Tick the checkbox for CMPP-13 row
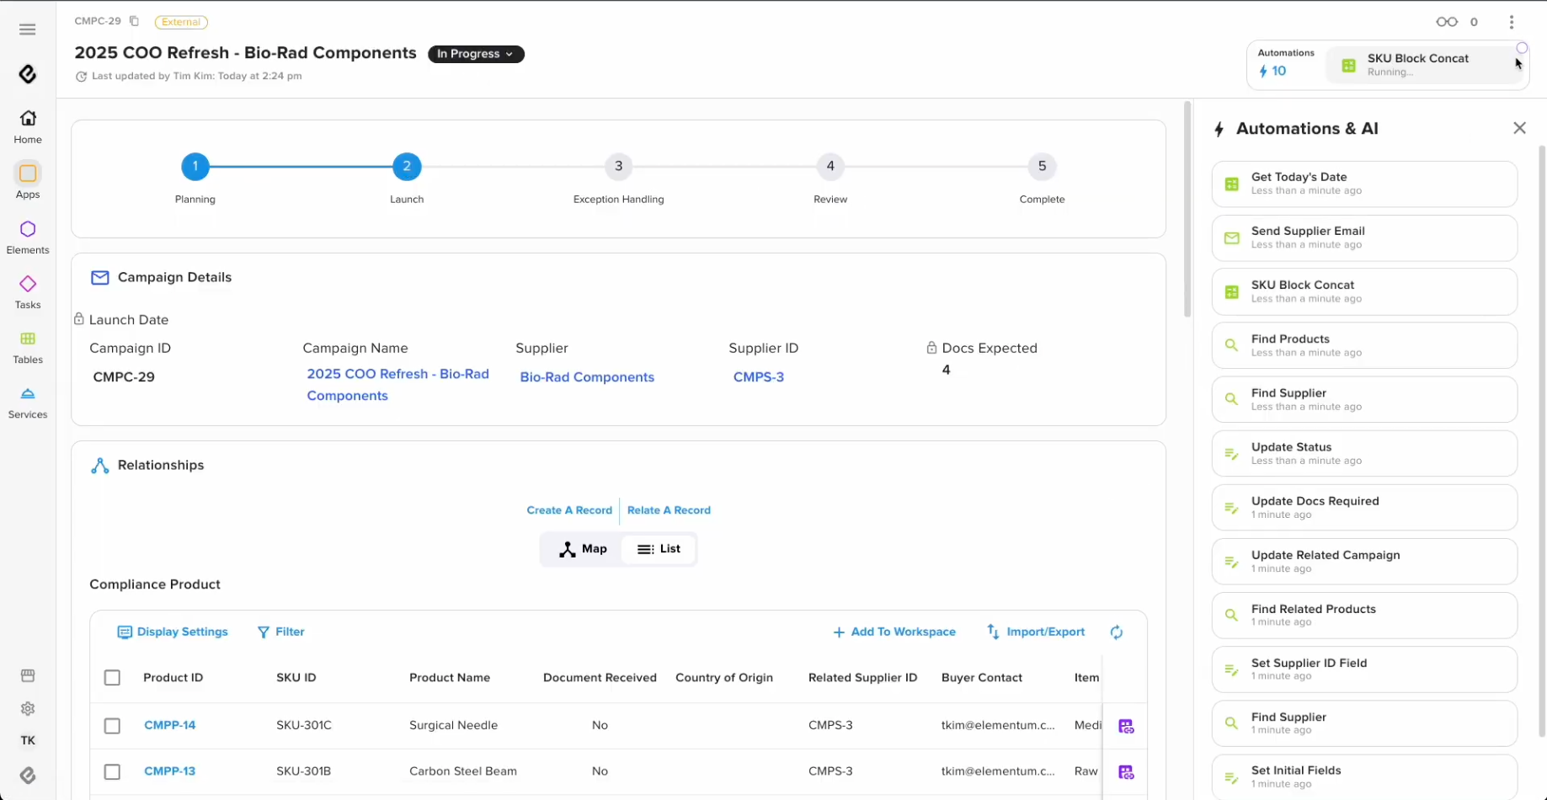This screenshot has width=1547, height=800. tap(112, 772)
